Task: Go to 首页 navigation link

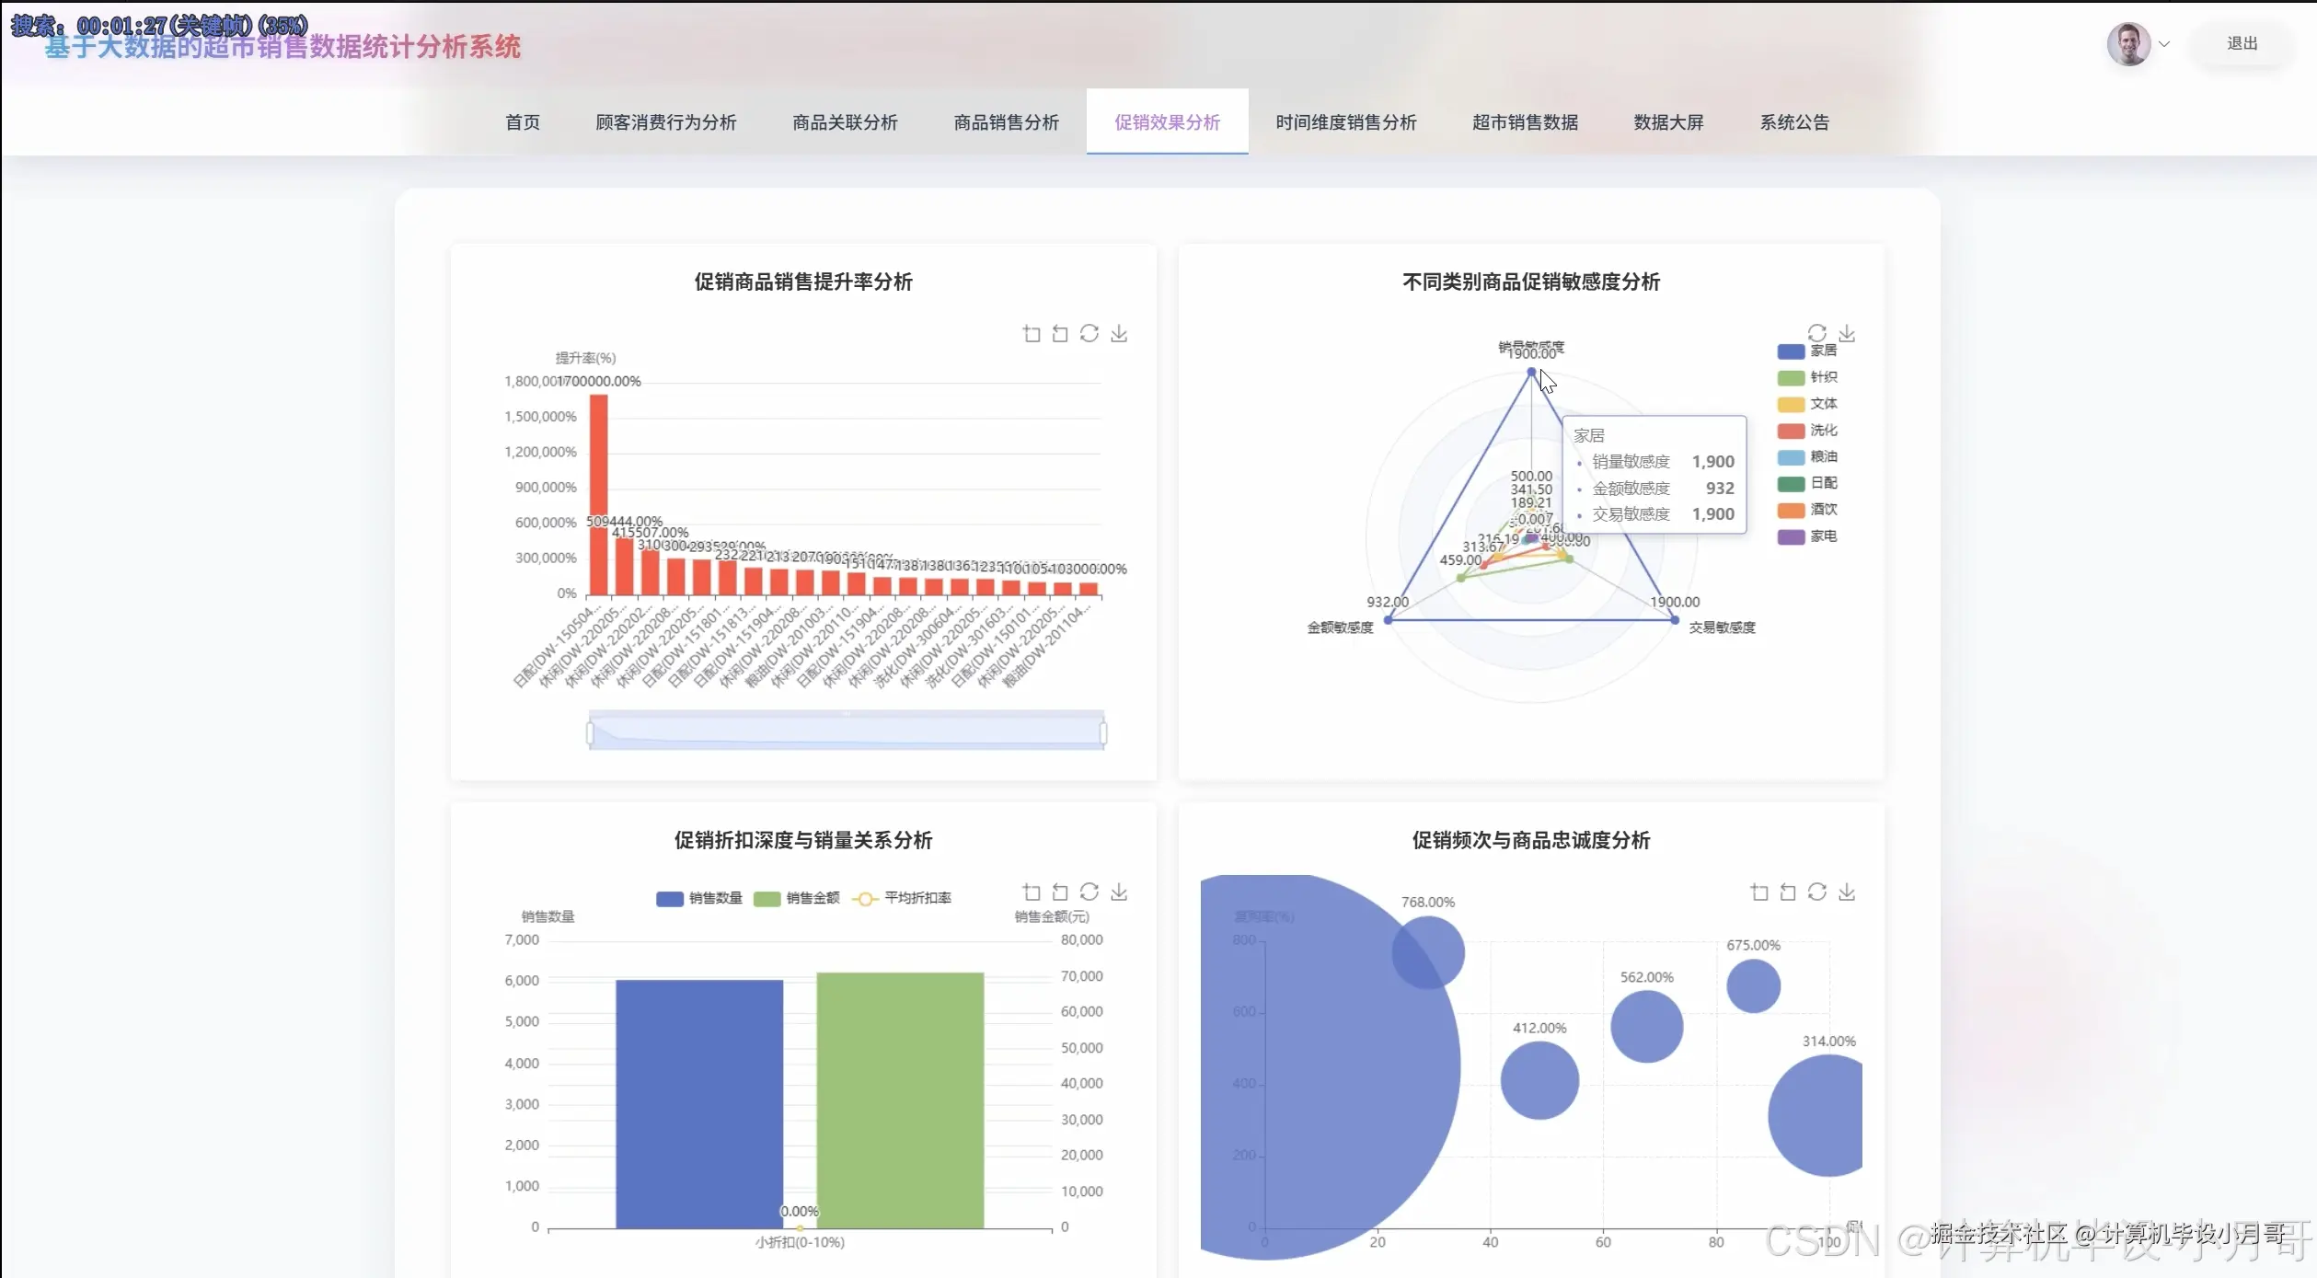Action: [x=523, y=122]
